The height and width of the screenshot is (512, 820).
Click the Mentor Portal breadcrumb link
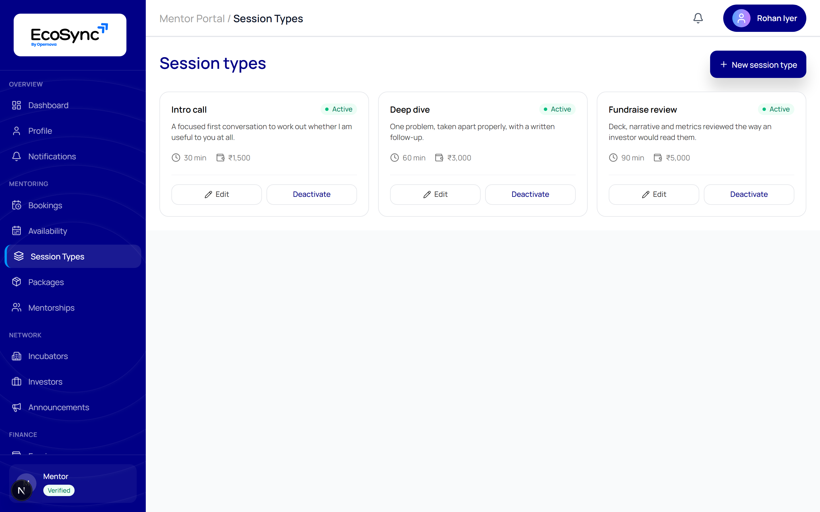pos(192,18)
